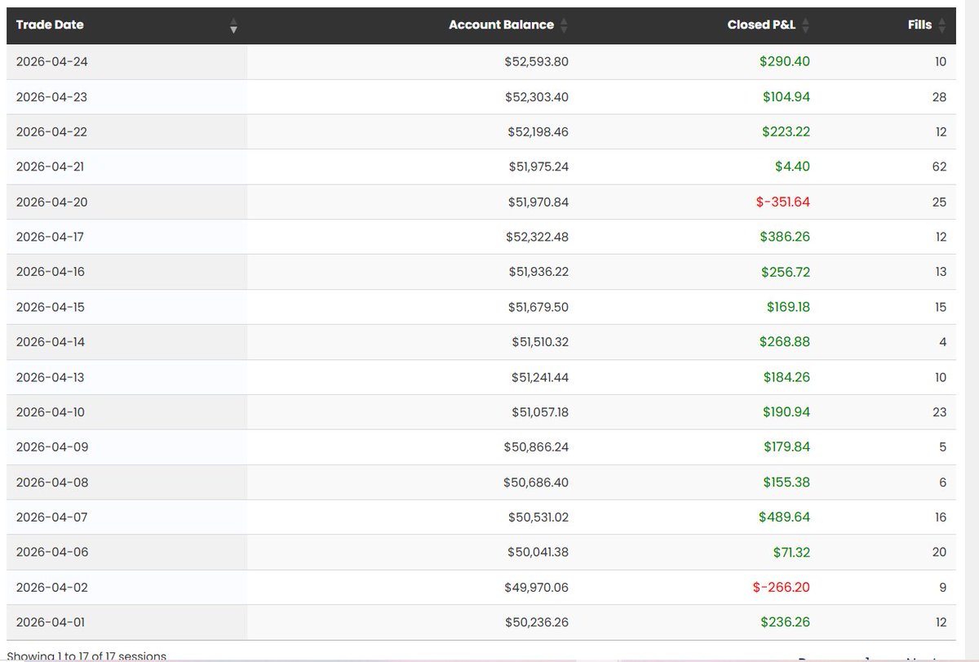This screenshot has width=979, height=662.
Task: Click the $50,041.38 account balance
Action: (538, 553)
